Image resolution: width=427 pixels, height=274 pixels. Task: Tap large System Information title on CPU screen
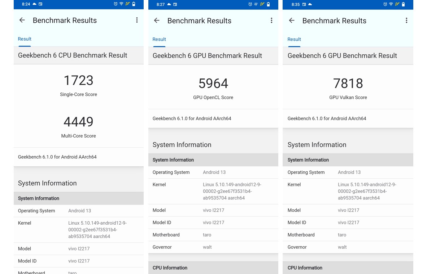(47, 183)
